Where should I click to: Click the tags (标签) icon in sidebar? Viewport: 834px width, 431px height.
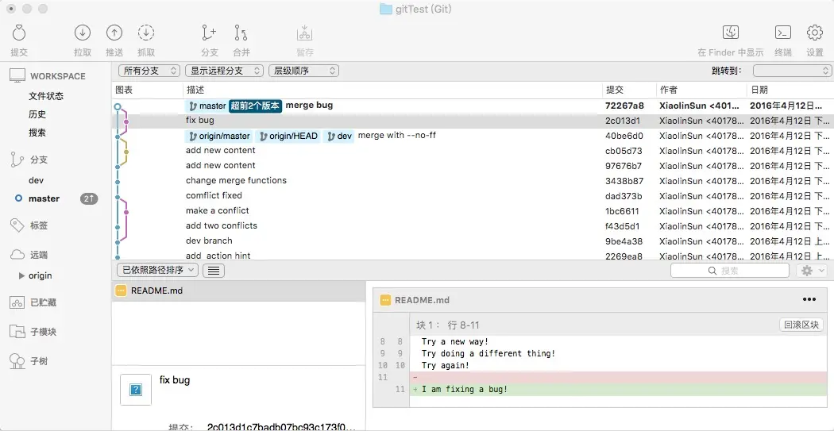pos(17,225)
